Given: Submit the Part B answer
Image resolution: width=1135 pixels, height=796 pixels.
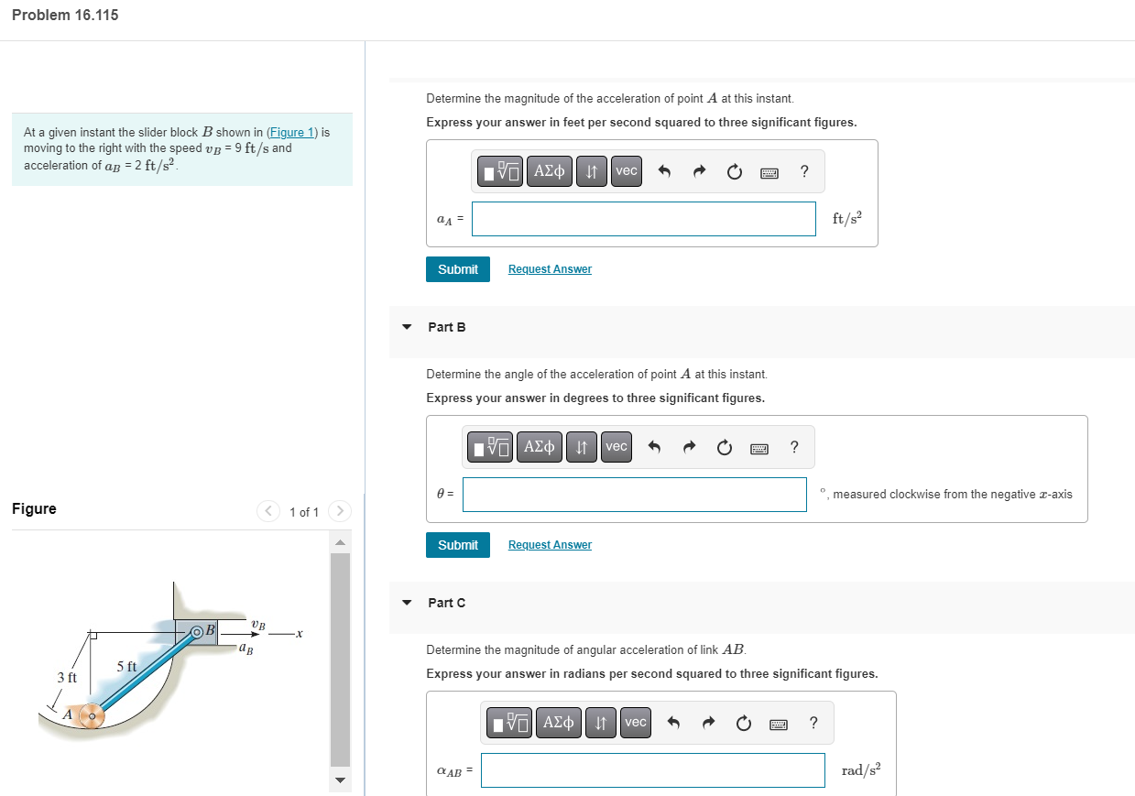Looking at the screenshot, I should 457,544.
